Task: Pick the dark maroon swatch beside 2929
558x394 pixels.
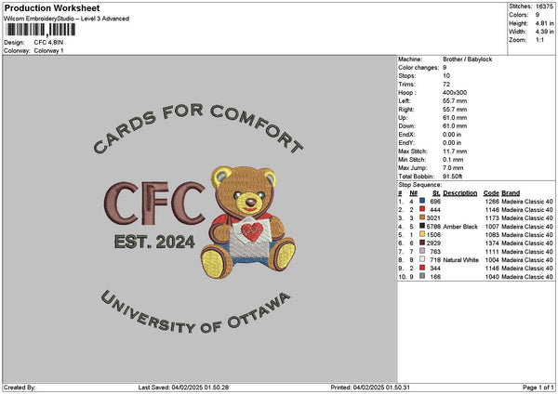Action: click(422, 243)
